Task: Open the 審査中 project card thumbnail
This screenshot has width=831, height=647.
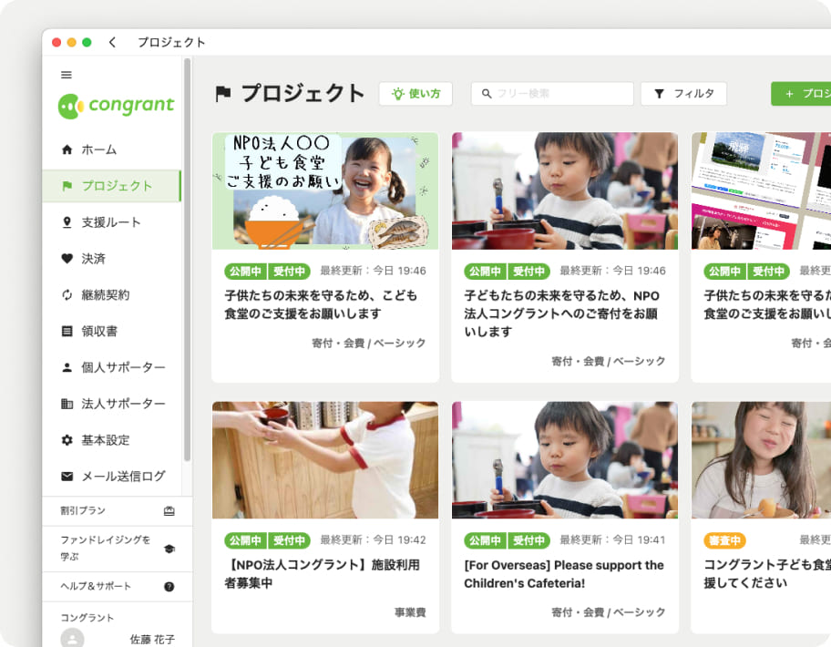Action: pos(761,460)
